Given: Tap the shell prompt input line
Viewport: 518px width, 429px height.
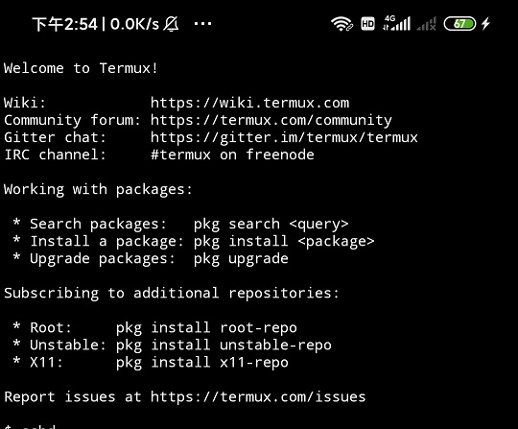Looking at the screenshot, I should 259,426.
